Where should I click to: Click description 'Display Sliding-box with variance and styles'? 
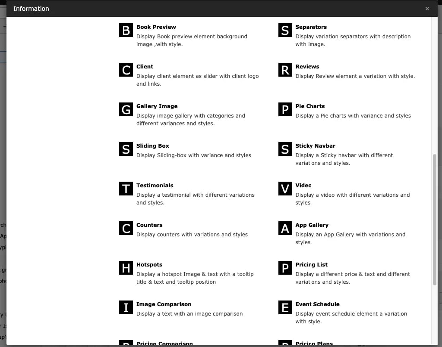[194, 155]
